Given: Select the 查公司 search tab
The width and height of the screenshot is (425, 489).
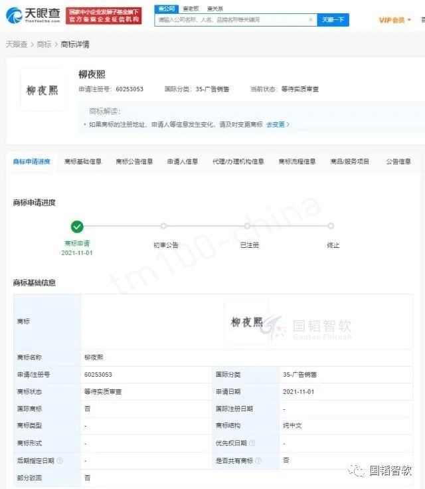Looking at the screenshot, I should coord(166,9).
